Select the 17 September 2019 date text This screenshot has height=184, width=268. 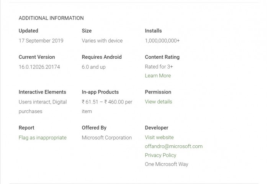pos(41,41)
